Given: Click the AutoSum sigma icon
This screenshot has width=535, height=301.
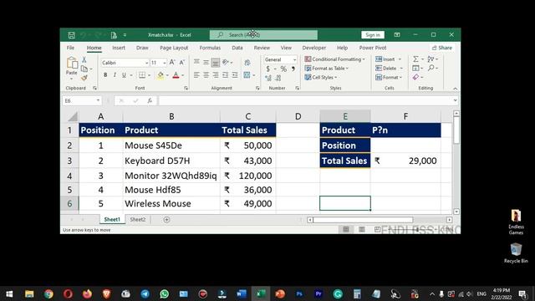Looking at the screenshot, I should click(415, 59).
